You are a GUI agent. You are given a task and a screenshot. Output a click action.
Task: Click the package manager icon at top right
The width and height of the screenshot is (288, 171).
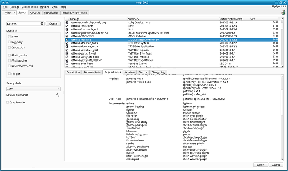283,12
